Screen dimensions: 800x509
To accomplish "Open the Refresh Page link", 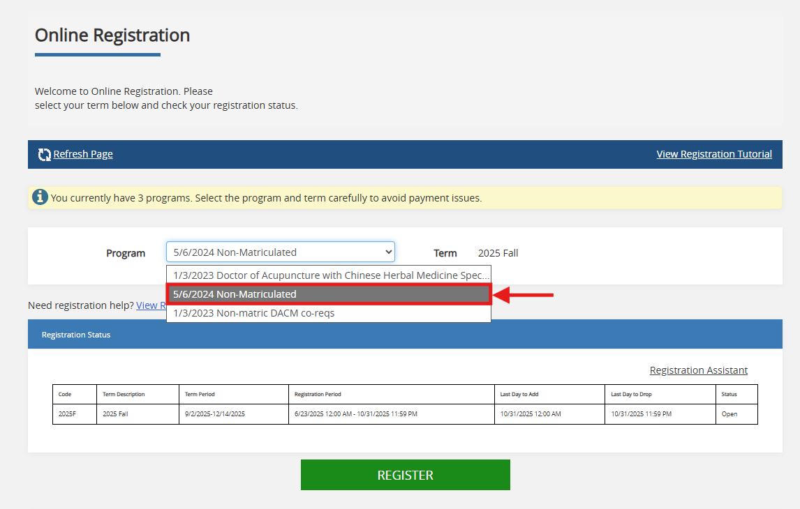I will 83,154.
